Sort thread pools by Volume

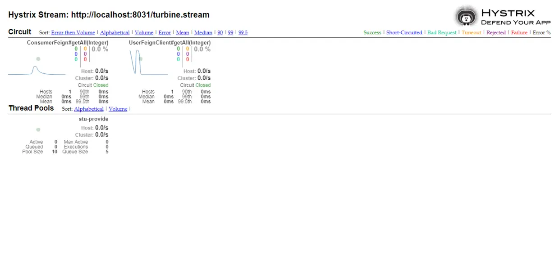coord(118,109)
